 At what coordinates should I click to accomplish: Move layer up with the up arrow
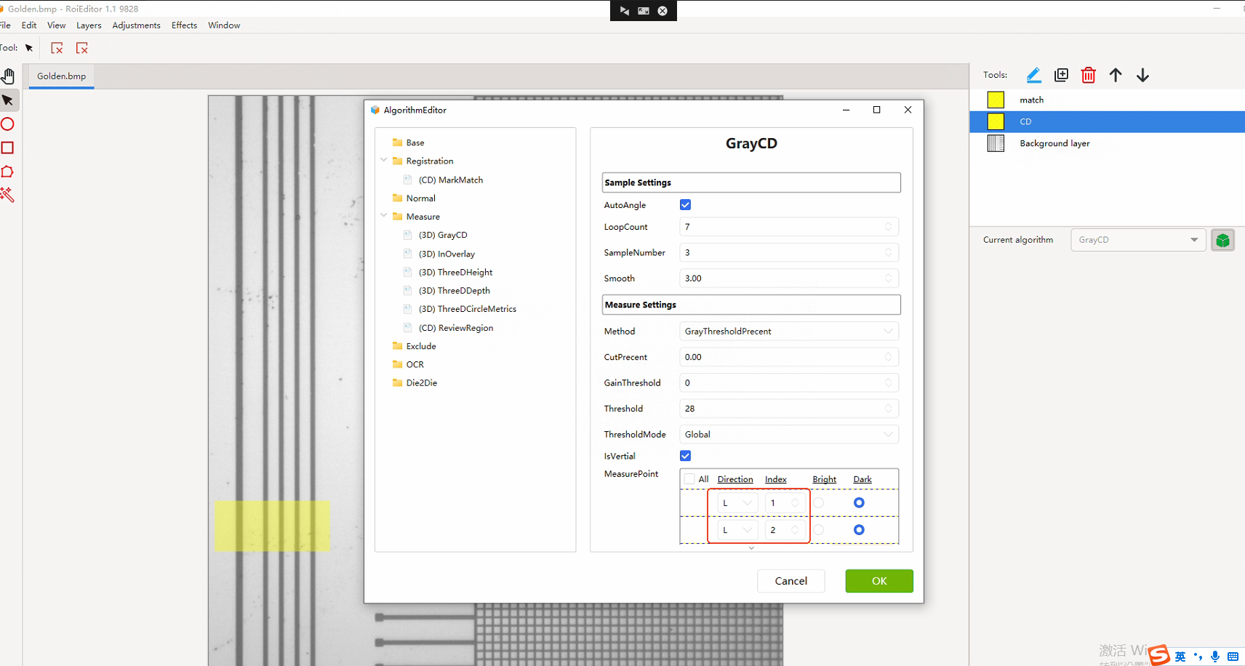click(1116, 75)
